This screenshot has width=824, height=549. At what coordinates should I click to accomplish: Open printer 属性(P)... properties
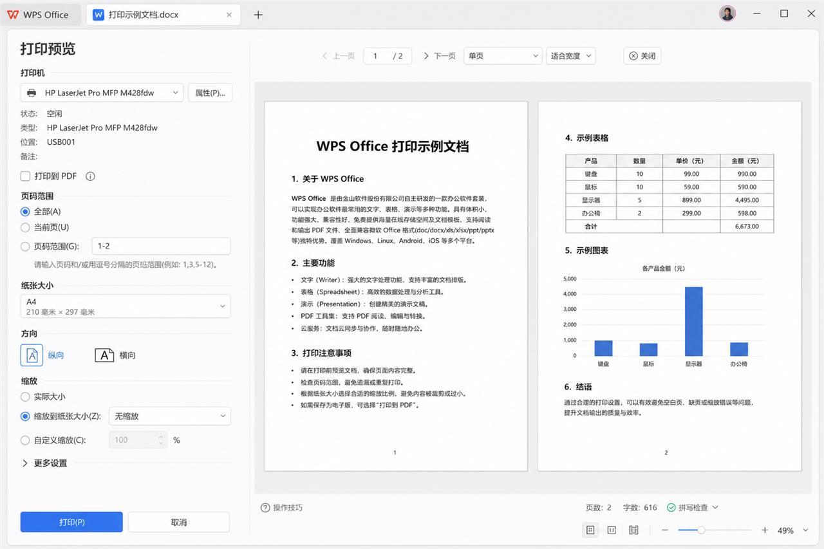pos(210,93)
